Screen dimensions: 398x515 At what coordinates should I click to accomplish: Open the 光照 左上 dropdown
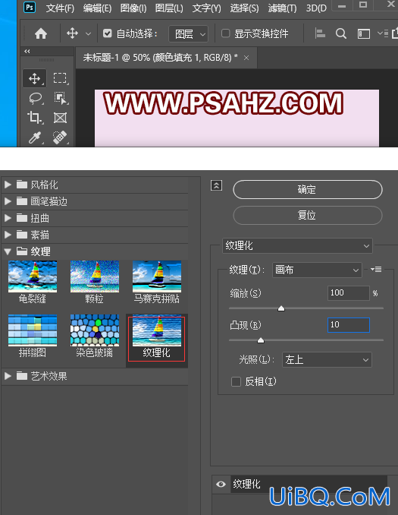(x=327, y=360)
